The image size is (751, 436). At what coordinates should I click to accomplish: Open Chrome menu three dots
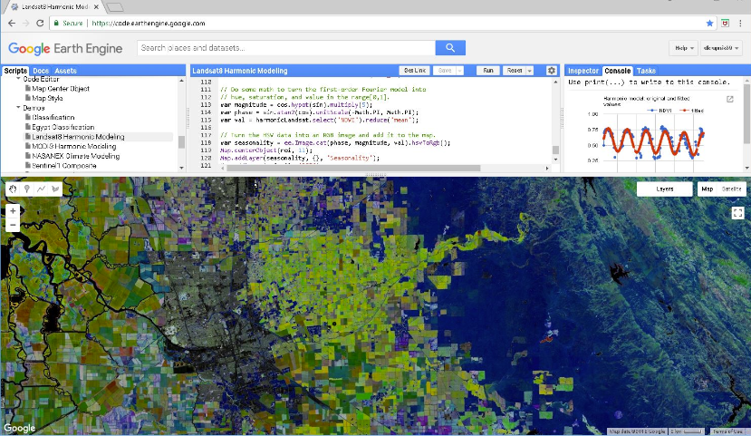pyautogui.click(x=740, y=23)
